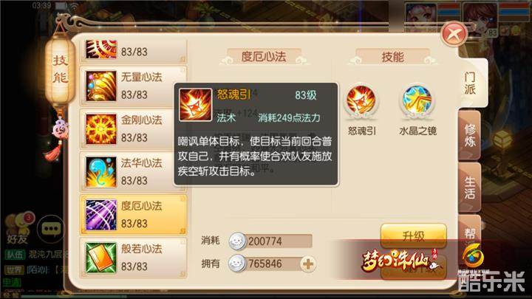This screenshot has width=532, height=299.
Task: Open the 般若心法 skill entry
Action: [x=133, y=258]
